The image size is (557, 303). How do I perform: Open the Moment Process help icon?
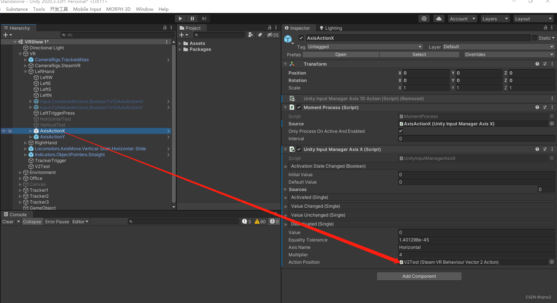coord(537,107)
